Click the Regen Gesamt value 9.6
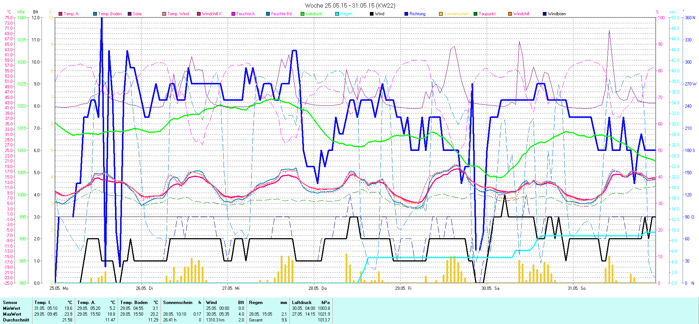 [x=284, y=320]
